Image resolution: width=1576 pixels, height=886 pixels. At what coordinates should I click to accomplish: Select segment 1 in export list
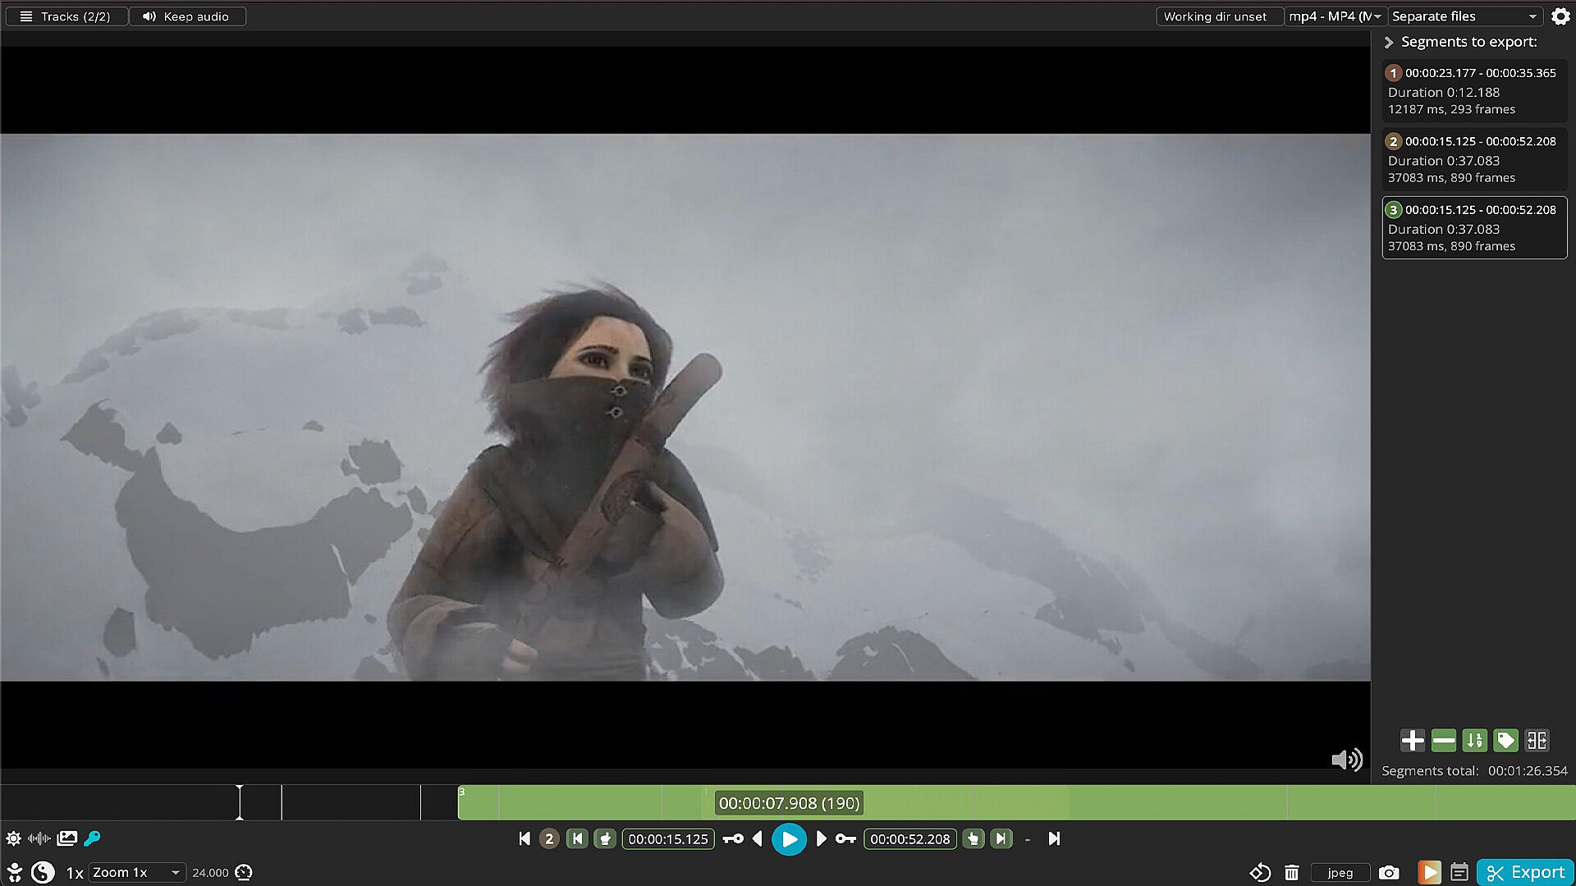coord(1474,90)
